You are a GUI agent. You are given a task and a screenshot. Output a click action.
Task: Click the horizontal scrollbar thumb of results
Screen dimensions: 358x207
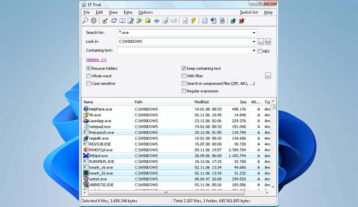tap(166, 192)
